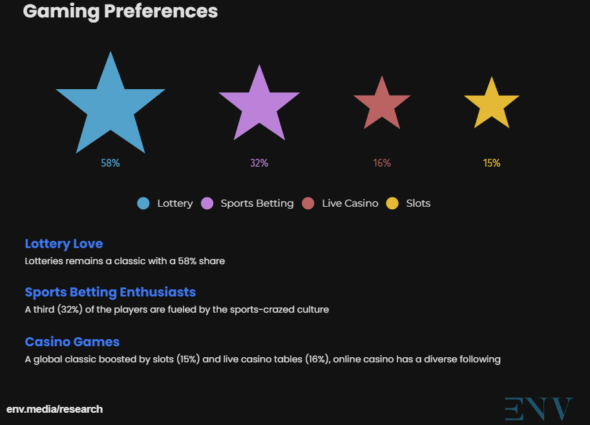
Task: Toggle the Slots legend dot
Action: click(x=392, y=203)
